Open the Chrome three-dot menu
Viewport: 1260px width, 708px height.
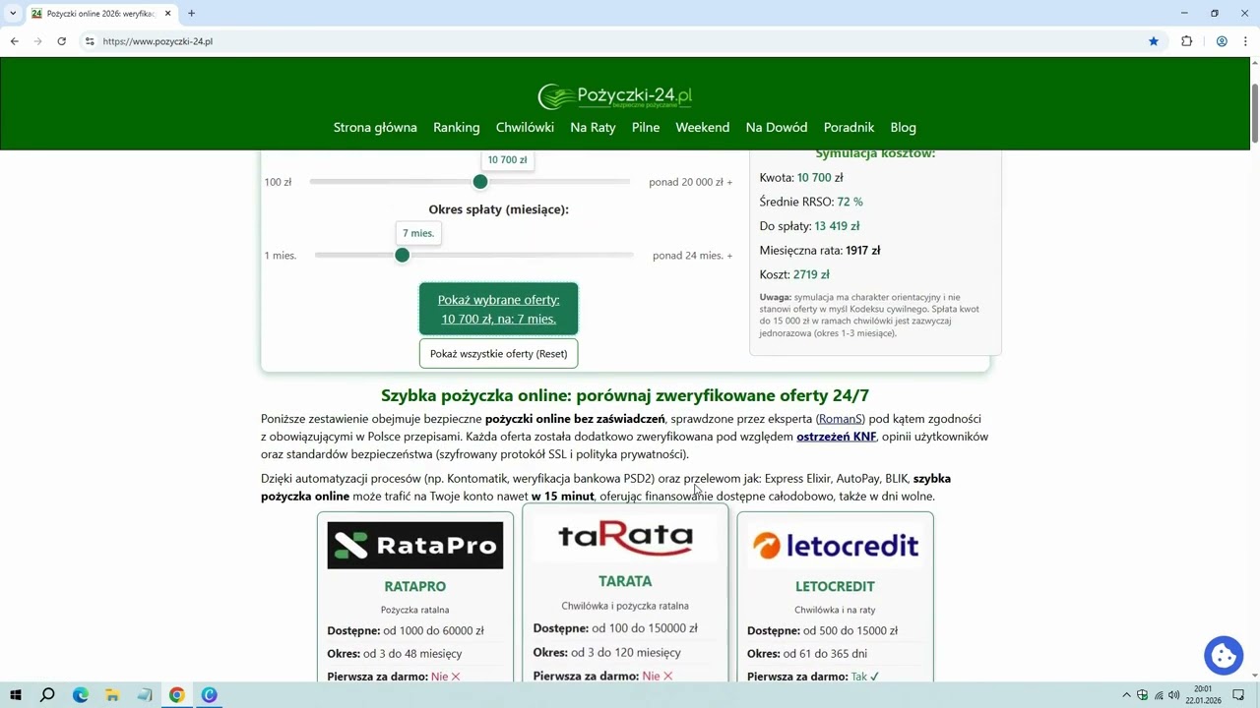point(1245,41)
